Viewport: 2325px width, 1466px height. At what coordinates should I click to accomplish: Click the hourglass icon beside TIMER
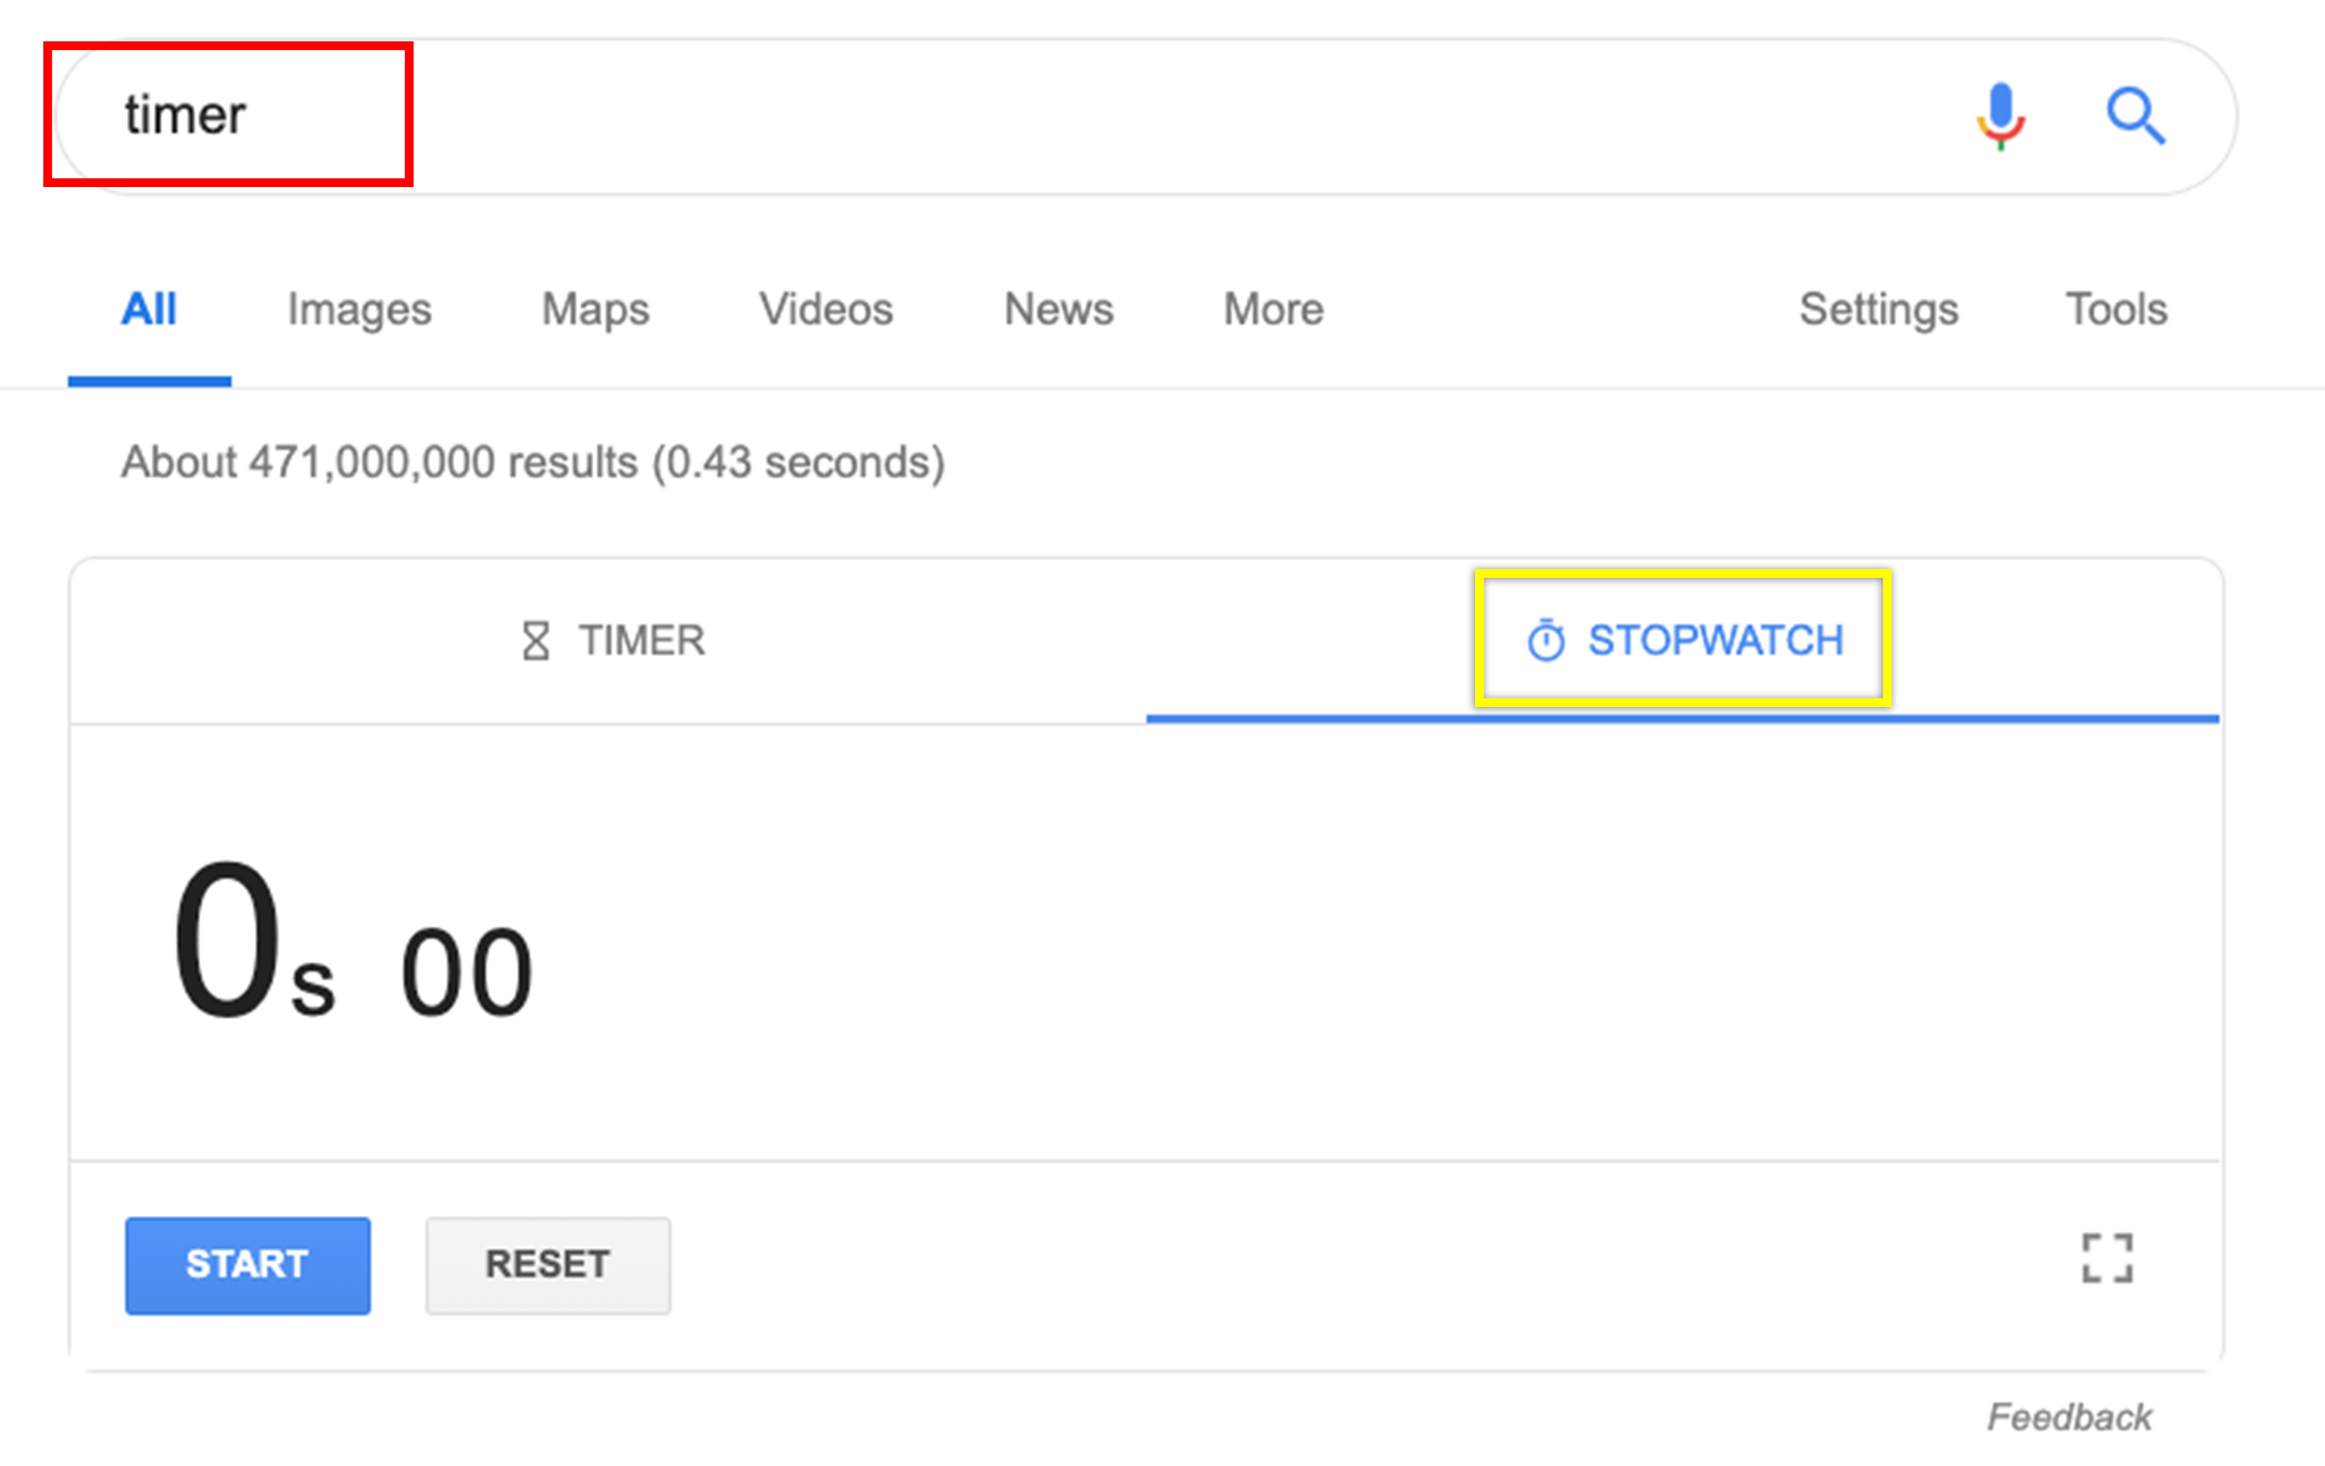(536, 641)
